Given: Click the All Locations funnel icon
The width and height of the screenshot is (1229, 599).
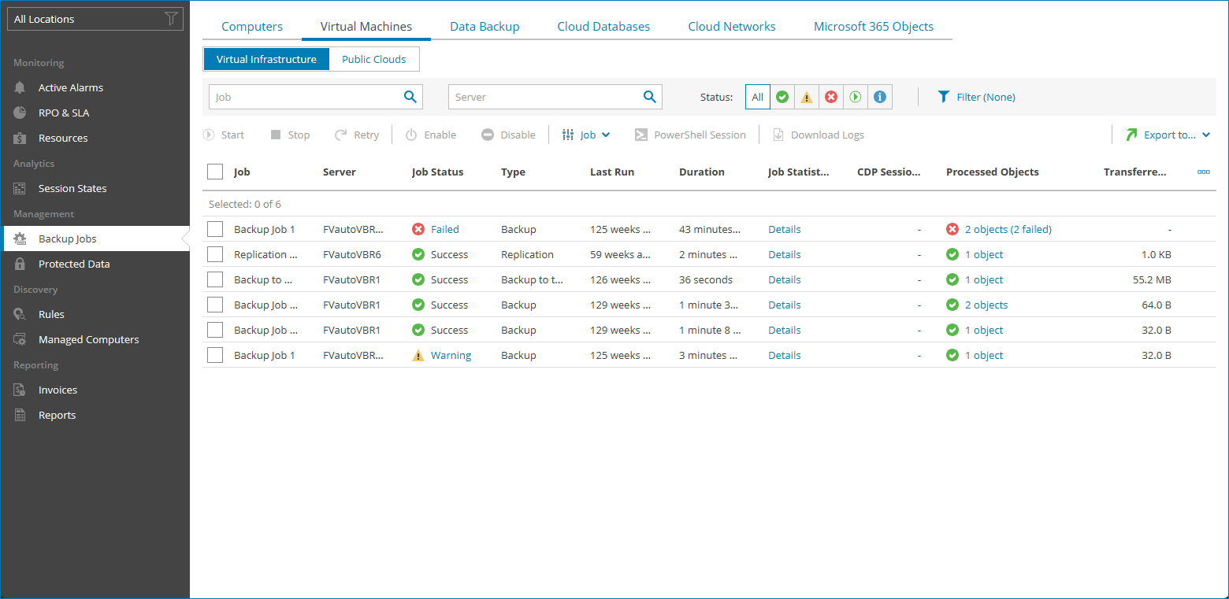Looking at the screenshot, I should 171,19.
